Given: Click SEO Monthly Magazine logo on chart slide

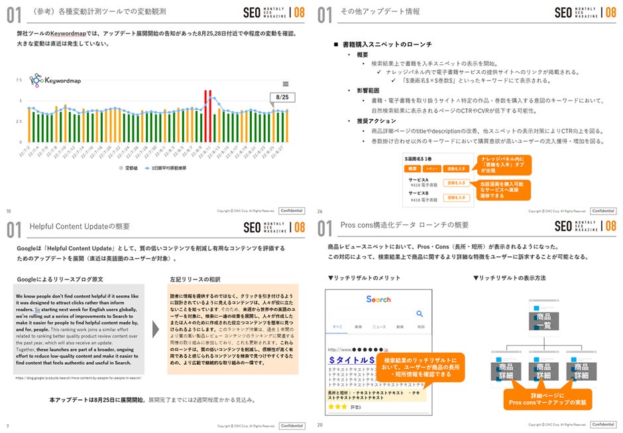Looking at the screenshot, I should (x=274, y=13).
